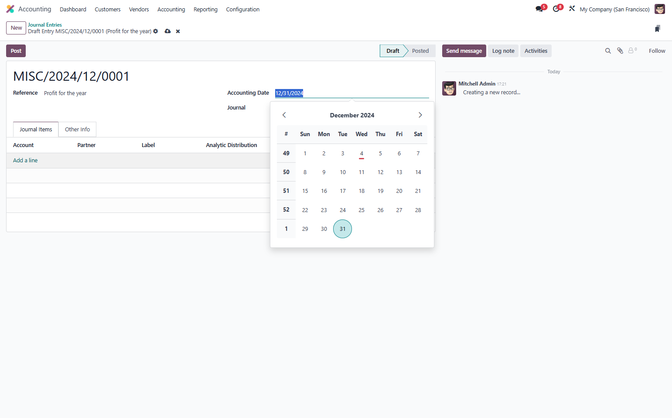
Task: Choose December 25 in the calendar
Action: click(x=362, y=210)
